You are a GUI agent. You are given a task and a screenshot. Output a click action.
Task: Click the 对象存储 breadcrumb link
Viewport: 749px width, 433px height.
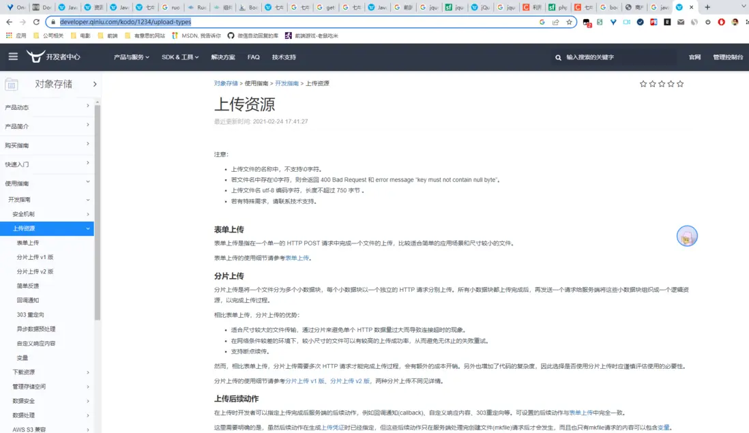click(226, 84)
